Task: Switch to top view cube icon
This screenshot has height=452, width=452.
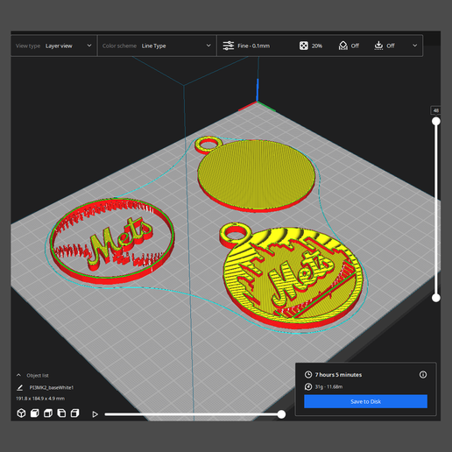Action: pos(48,413)
